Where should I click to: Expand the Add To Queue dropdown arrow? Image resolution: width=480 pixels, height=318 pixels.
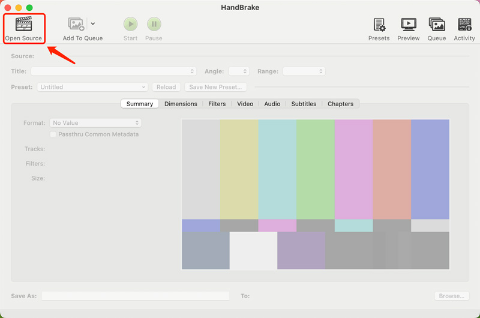click(93, 24)
